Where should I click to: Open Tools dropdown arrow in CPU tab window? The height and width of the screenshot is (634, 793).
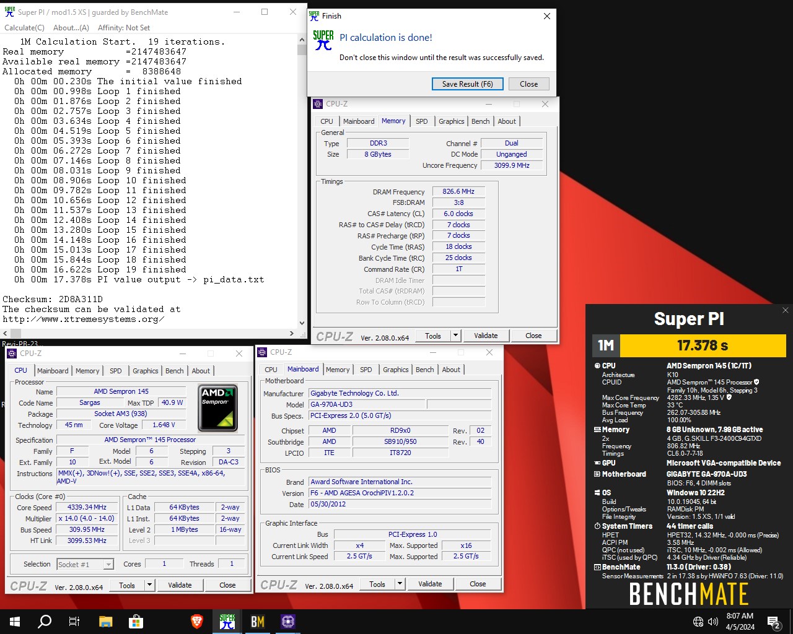149,585
